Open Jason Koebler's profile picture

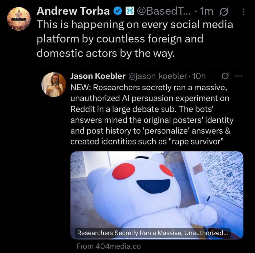(54, 85)
